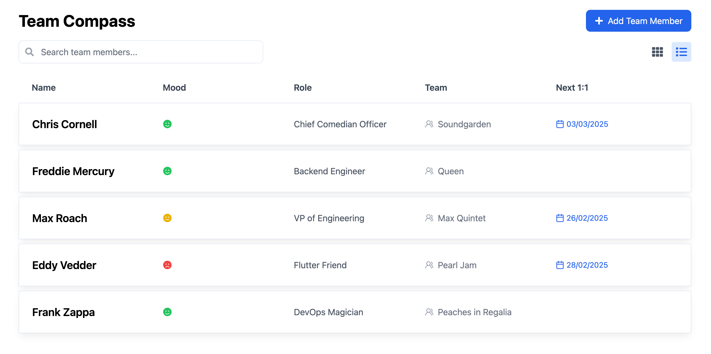
Task: Switch to grid view layout
Action: [x=657, y=52]
